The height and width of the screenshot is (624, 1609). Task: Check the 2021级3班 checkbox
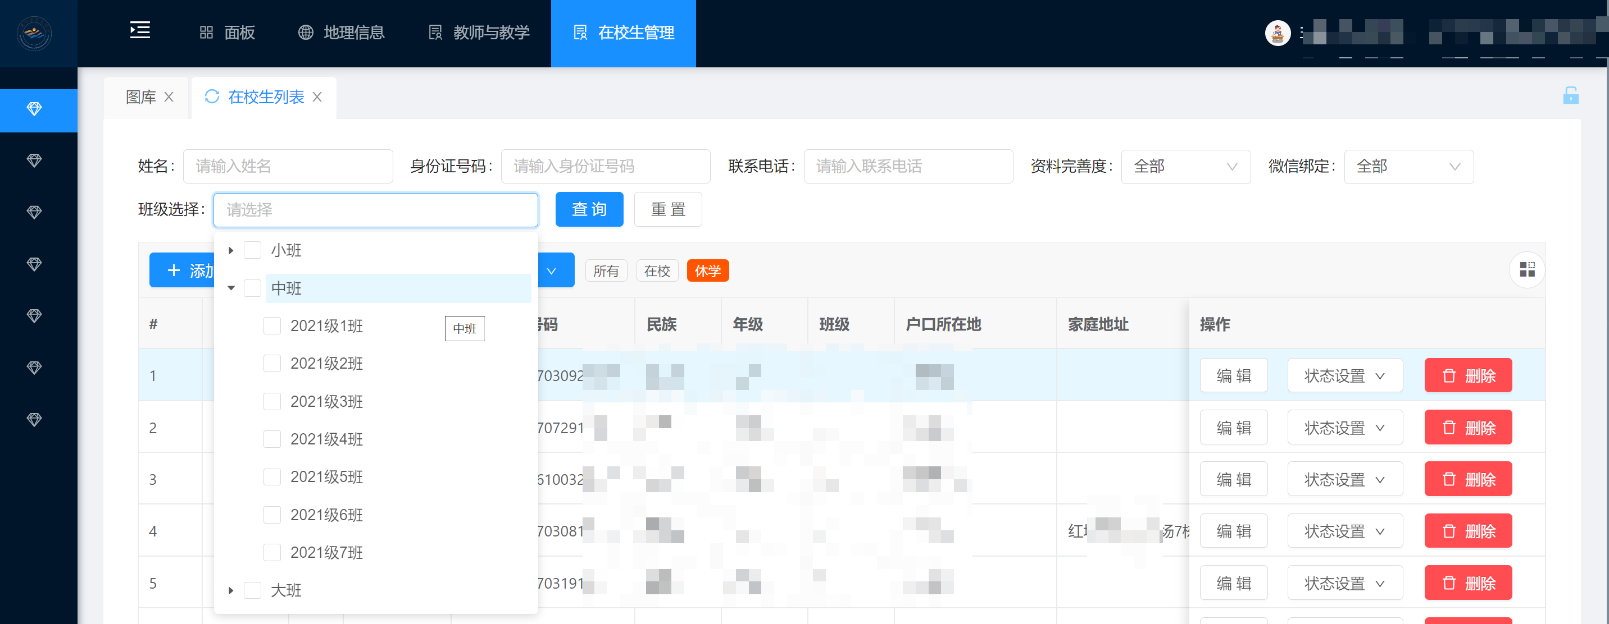coord(272,401)
